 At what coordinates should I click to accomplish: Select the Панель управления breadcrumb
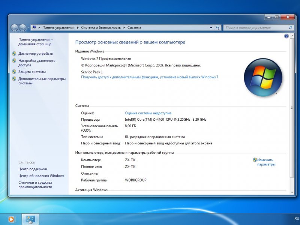58,27
